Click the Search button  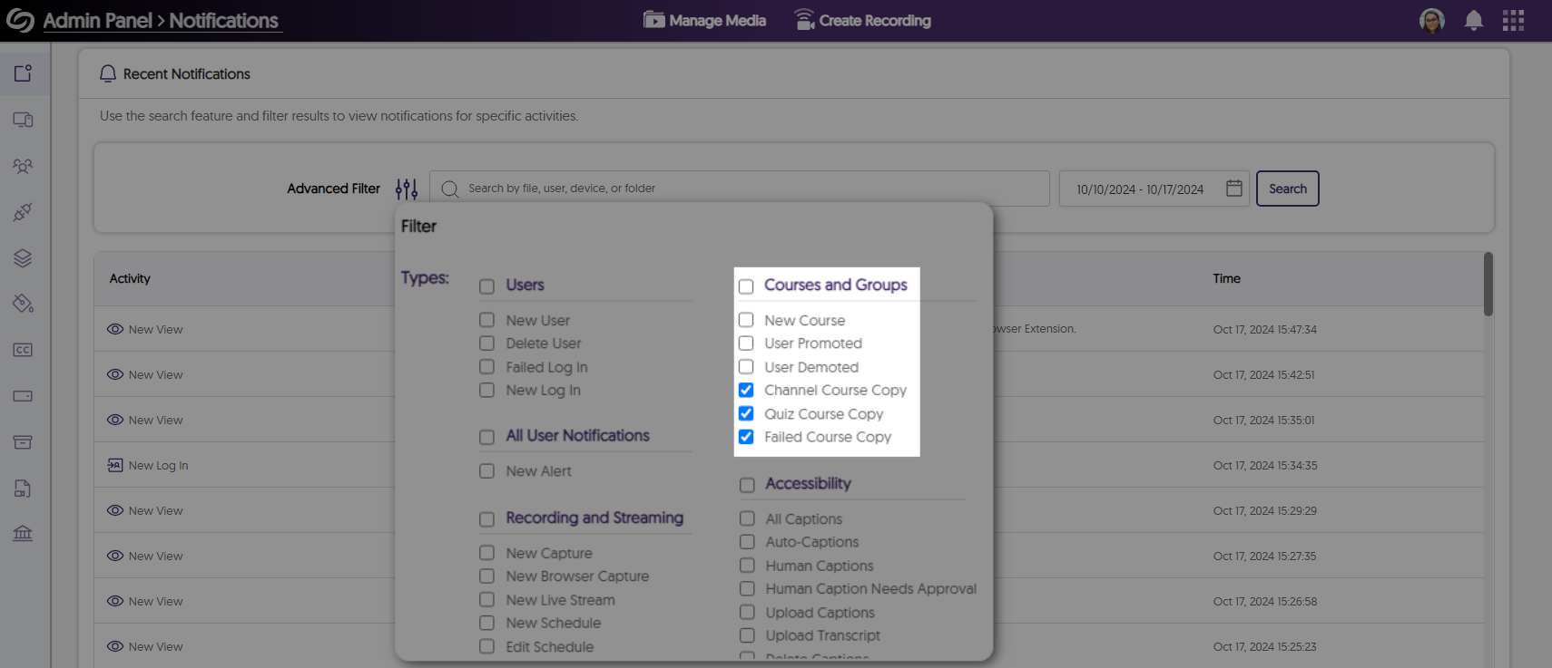[x=1287, y=189]
